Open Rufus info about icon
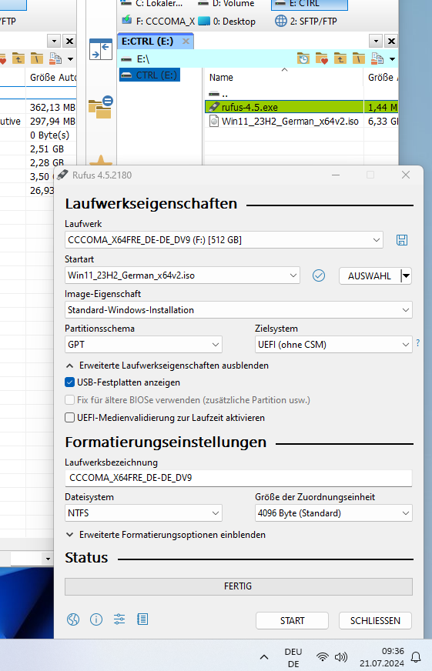 (96, 619)
